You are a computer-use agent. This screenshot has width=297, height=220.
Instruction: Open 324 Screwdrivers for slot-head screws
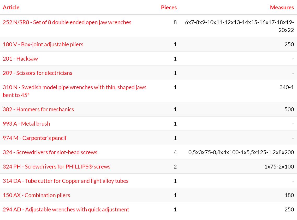click(50, 152)
